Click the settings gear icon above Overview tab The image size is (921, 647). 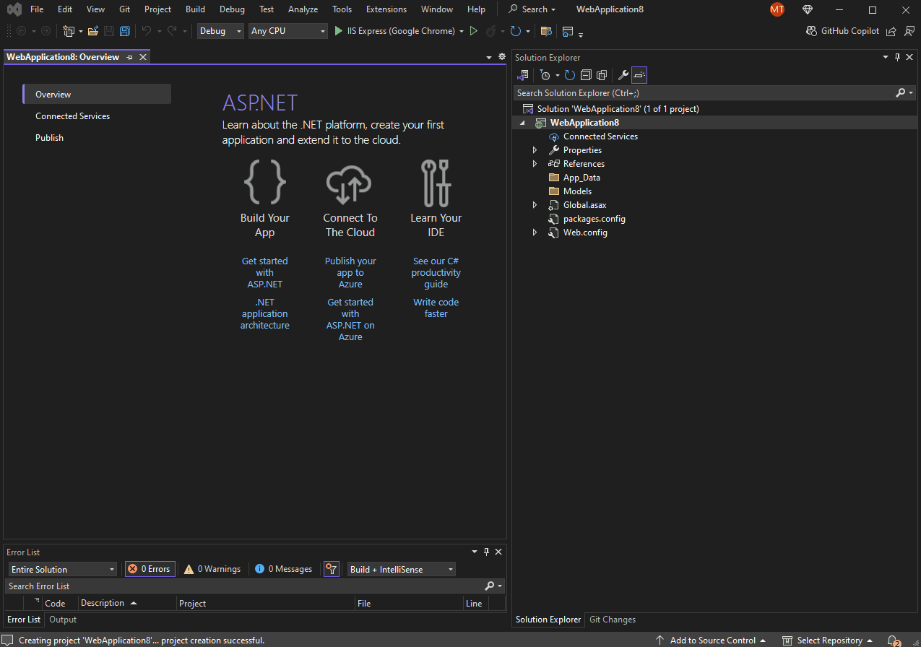coord(502,56)
